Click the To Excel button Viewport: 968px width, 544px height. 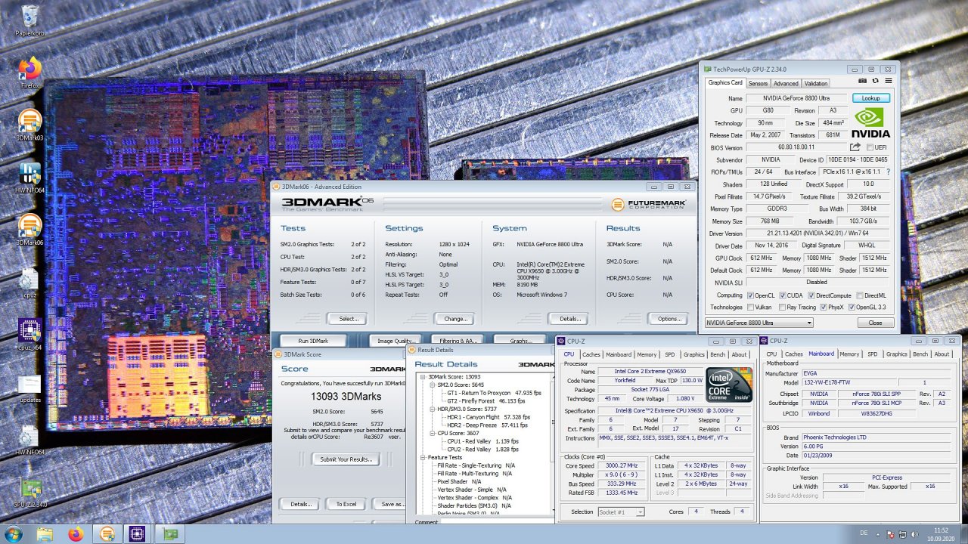point(346,504)
